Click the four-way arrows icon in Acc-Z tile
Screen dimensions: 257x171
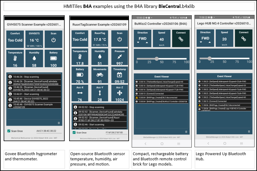click(120, 93)
